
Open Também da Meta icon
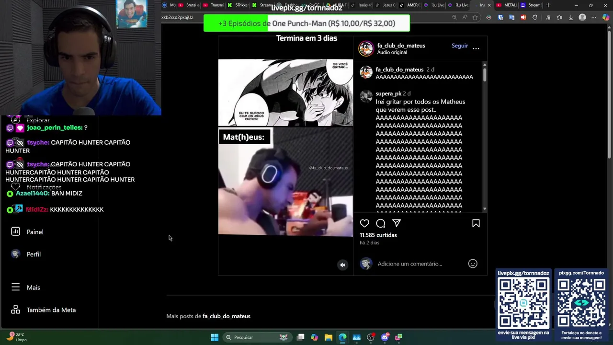point(15,310)
